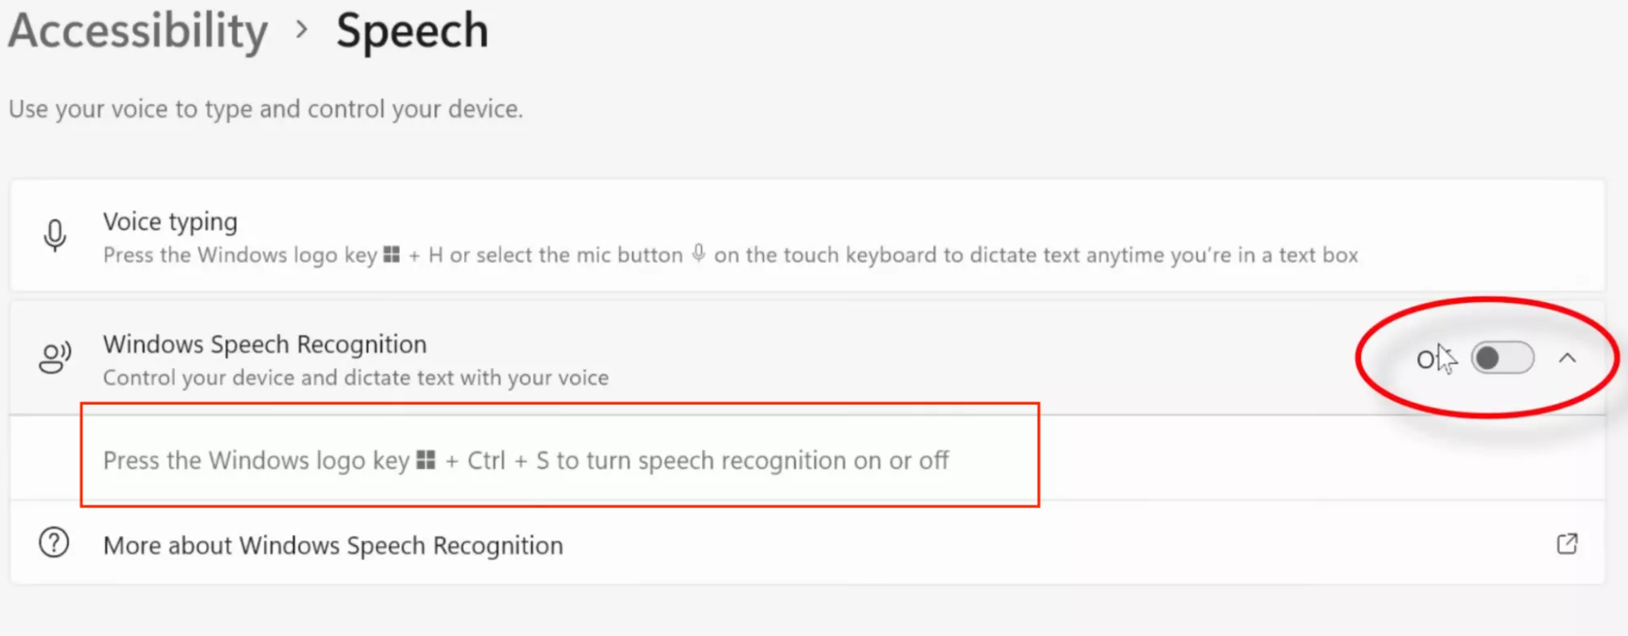Click the Windows logo key glyph in Voice typing text

point(389,254)
